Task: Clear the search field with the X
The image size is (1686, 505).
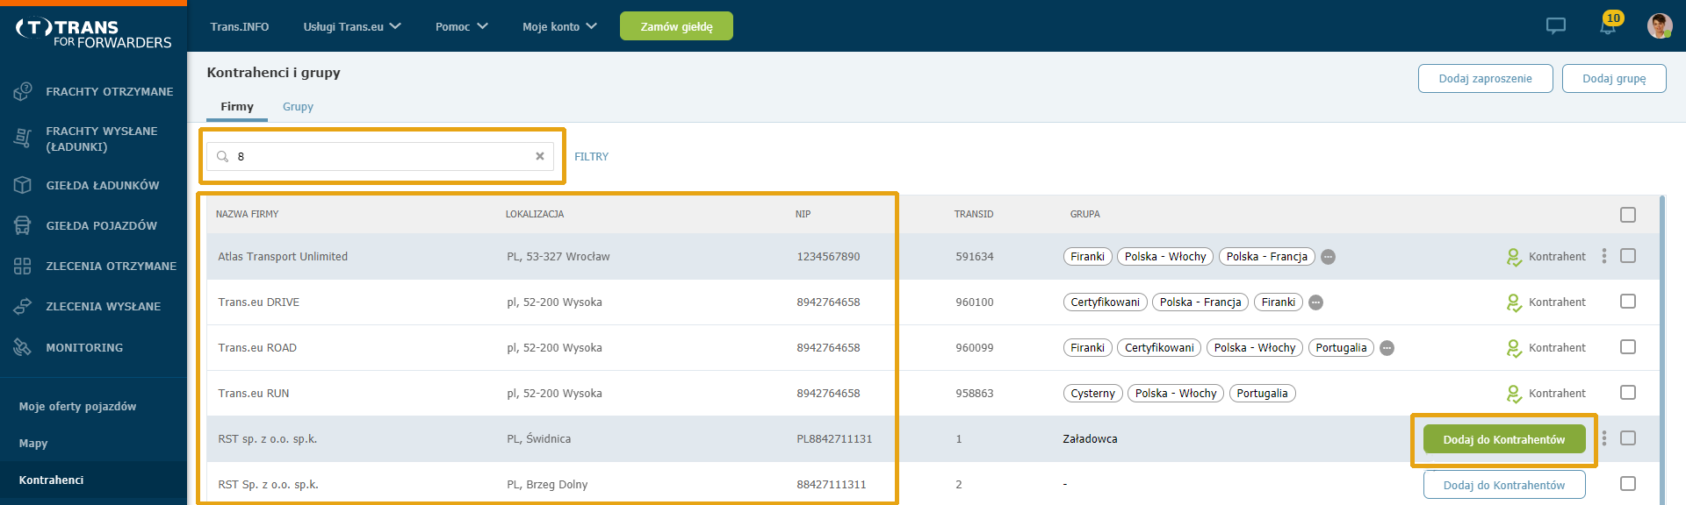Action: tap(540, 156)
